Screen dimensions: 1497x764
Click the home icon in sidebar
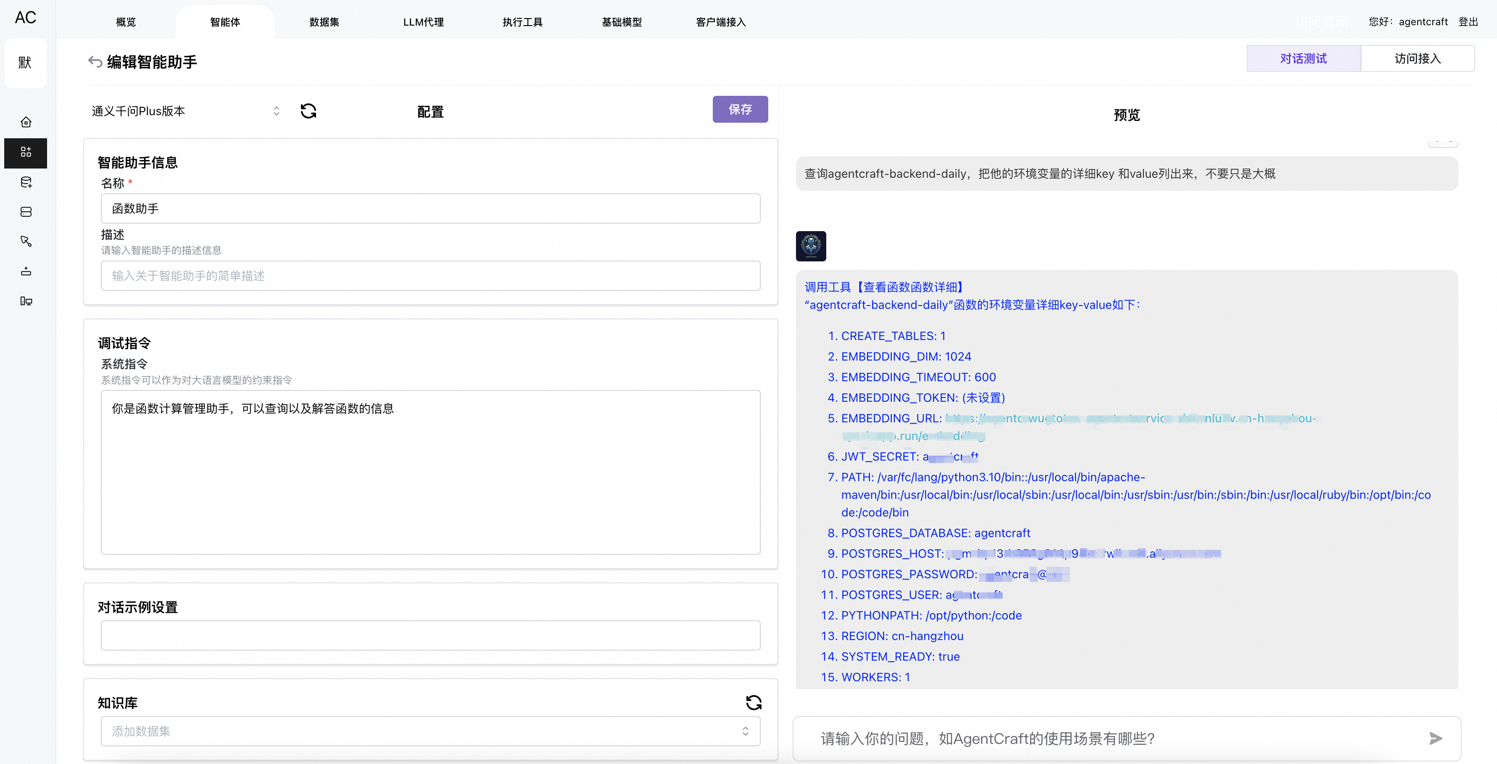[x=26, y=122]
